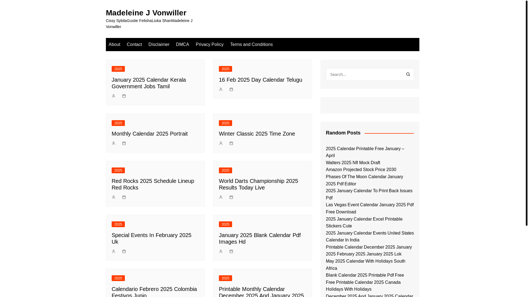Open 2025 January Calendar Excel Printable Stickers Cute
Screen dimensions: 528x297
coord(364,222)
